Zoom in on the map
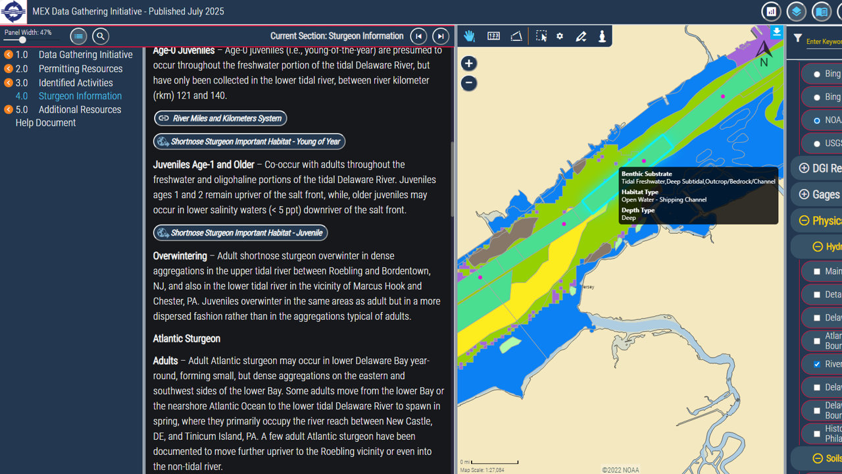This screenshot has height=474, width=842. [x=468, y=63]
